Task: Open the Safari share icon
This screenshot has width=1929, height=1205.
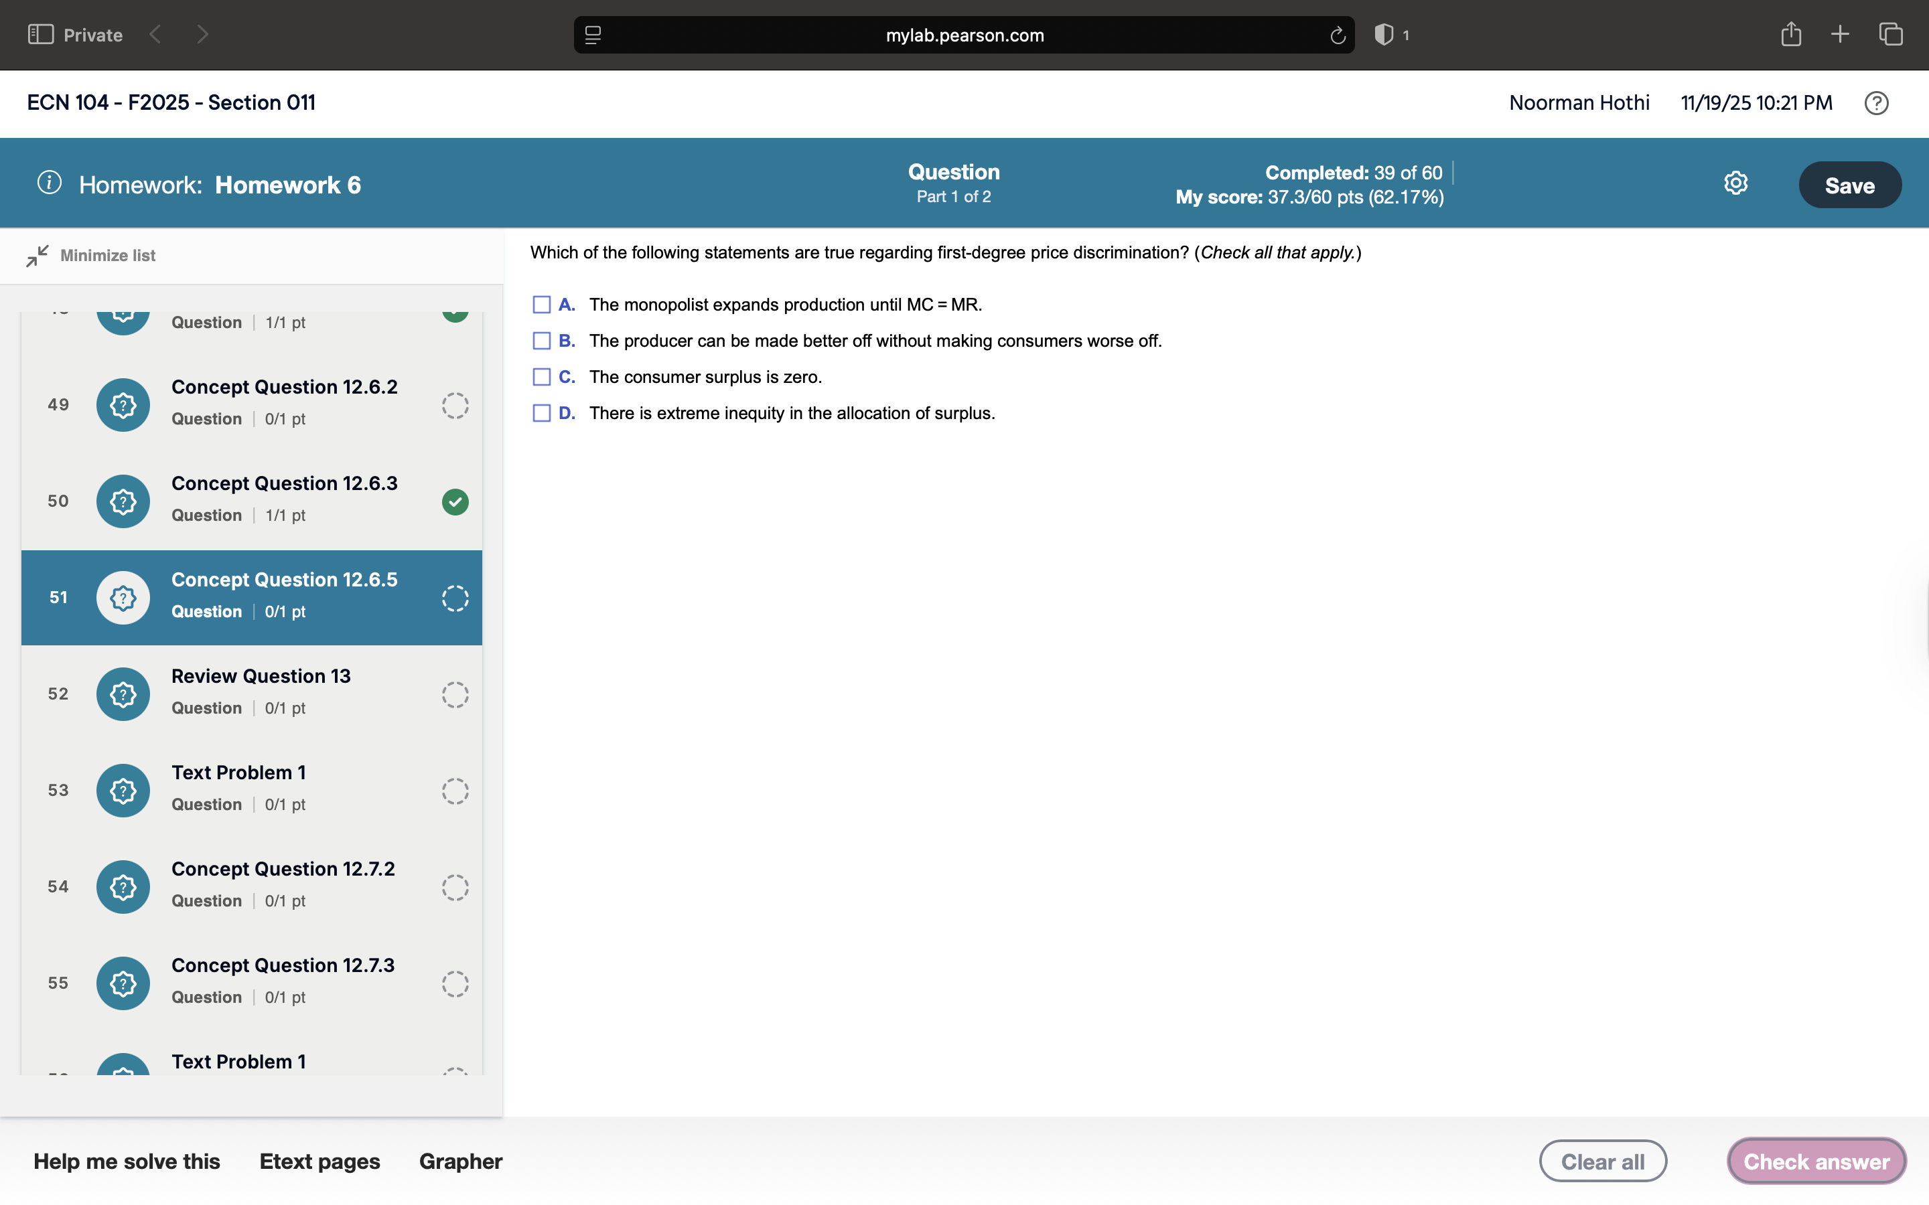Action: [1790, 34]
